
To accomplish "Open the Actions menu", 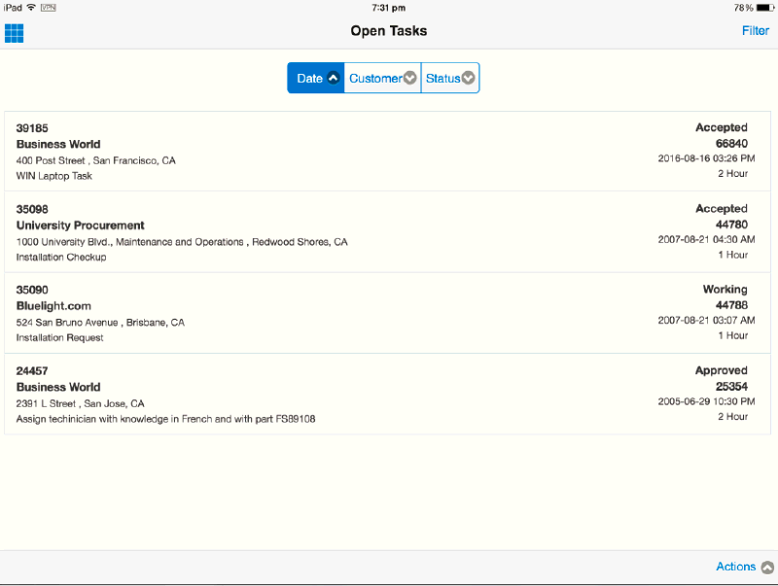I will coord(735,567).
